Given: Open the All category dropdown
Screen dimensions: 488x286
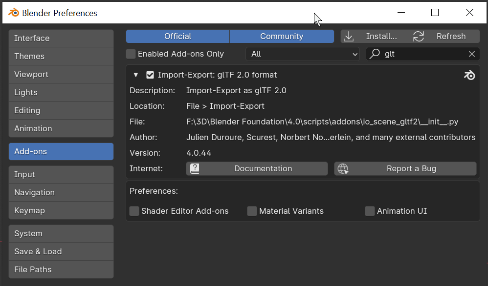Looking at the screenshot, I should click(303, 54).
